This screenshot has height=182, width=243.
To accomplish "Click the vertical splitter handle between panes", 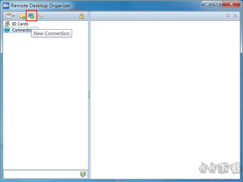I will (89, 95).
